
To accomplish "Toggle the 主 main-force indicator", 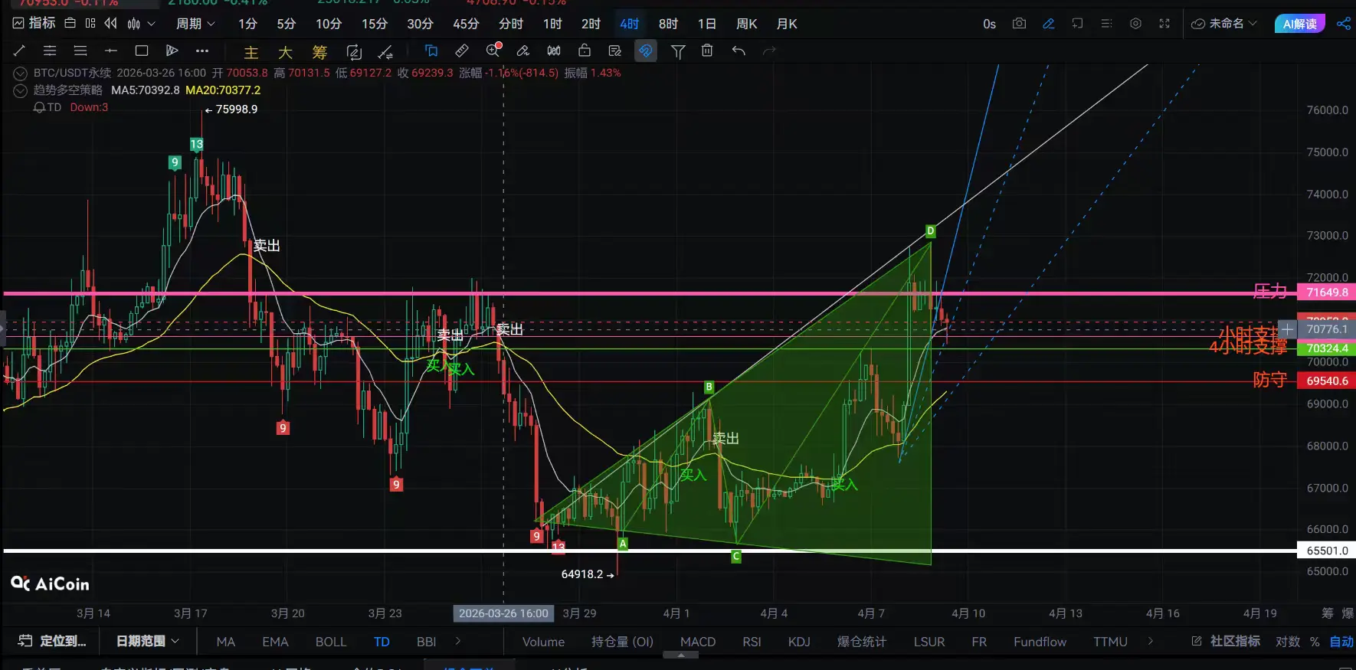I will point(251,52).
